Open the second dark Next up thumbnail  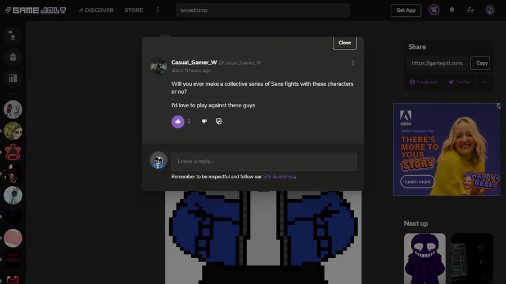[x=472, y=259]
